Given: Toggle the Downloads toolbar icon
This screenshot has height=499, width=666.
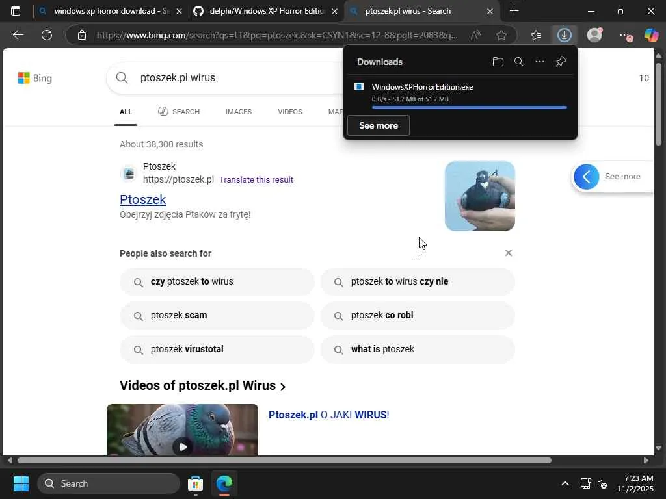Looking at the screenshot, I should coord(564,35).
